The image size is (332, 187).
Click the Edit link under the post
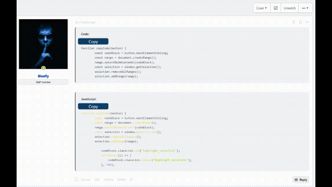[x=97, y=180]
